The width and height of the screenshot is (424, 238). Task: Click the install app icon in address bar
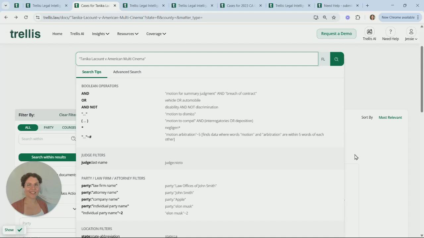[316, 18]
